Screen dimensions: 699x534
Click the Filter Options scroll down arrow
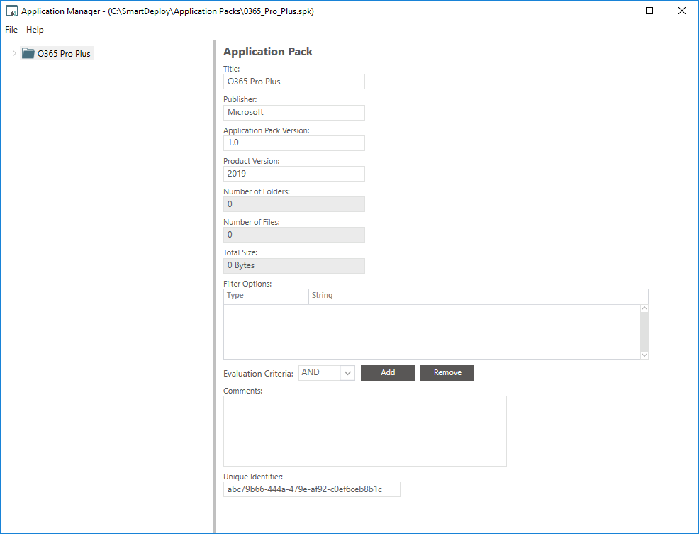coord(644,355)
